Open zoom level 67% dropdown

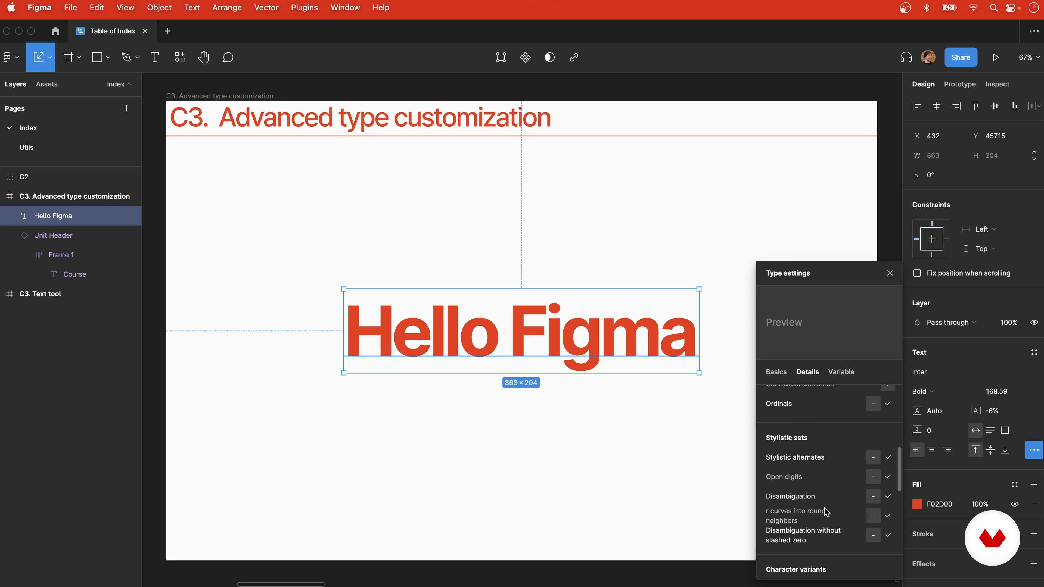point(1029,58)
